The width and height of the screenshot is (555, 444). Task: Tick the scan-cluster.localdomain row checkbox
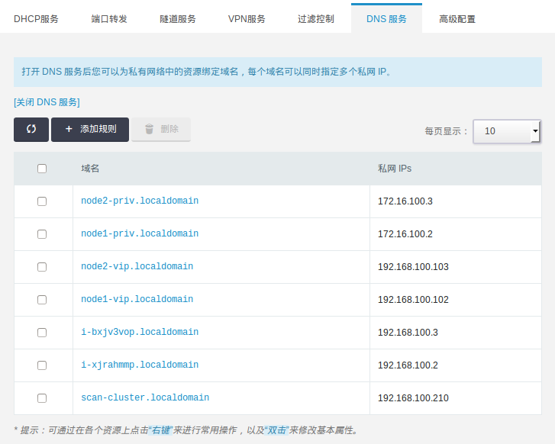(x=42, y=398)
